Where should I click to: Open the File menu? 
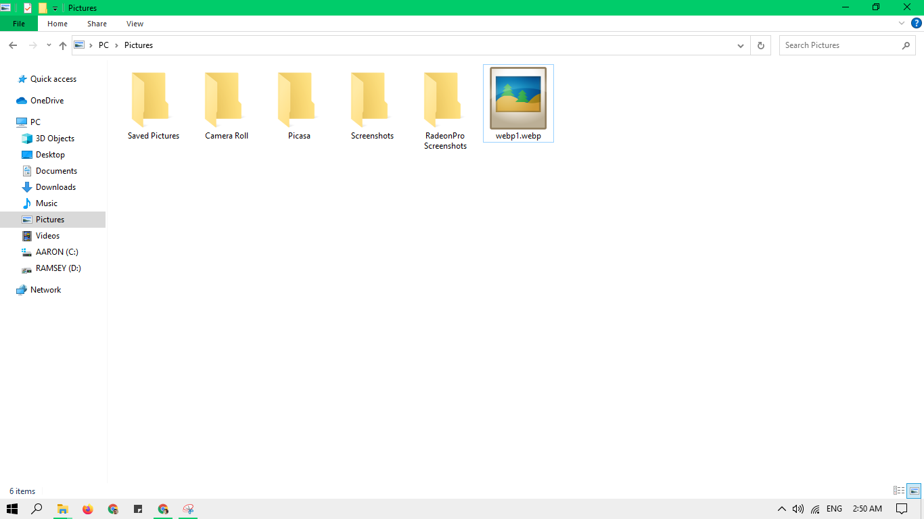19,24
